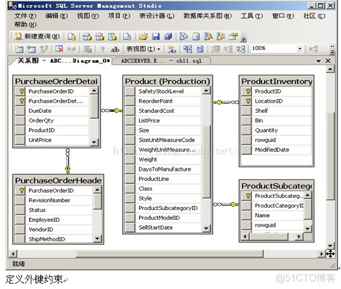
Task: Open the 工具 menu
Action: 252,16
